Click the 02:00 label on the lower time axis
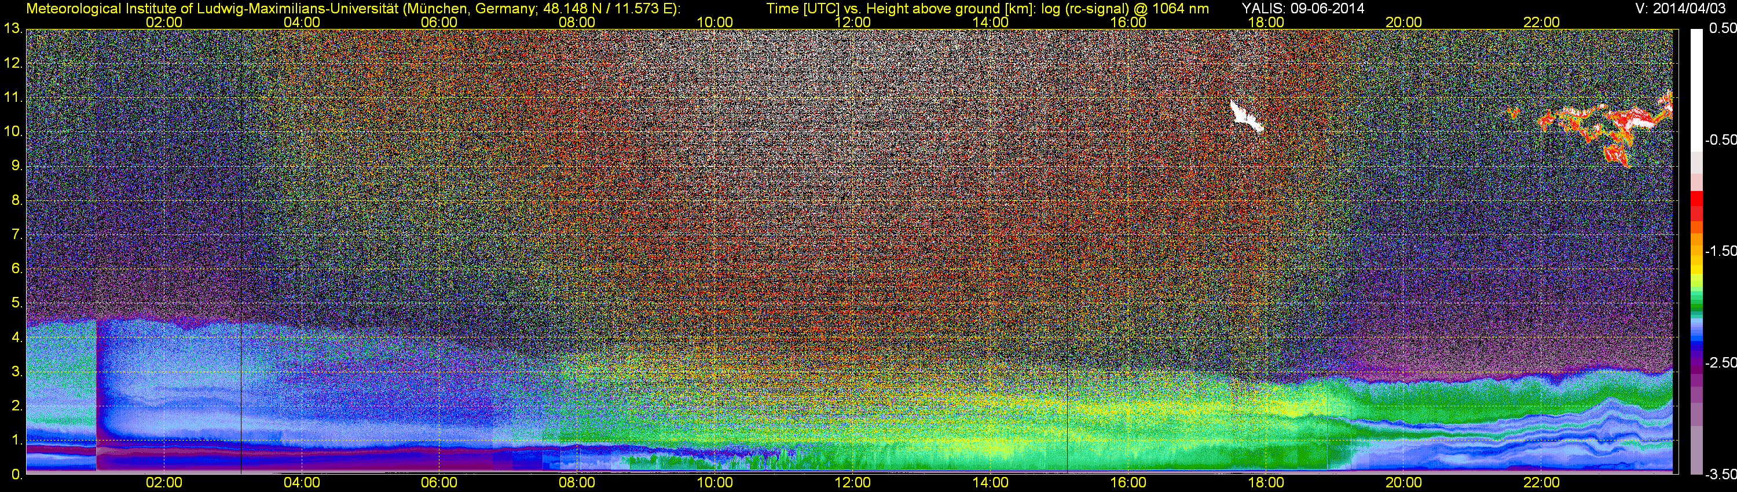1737x492 pixels. (x=164, y=483)
